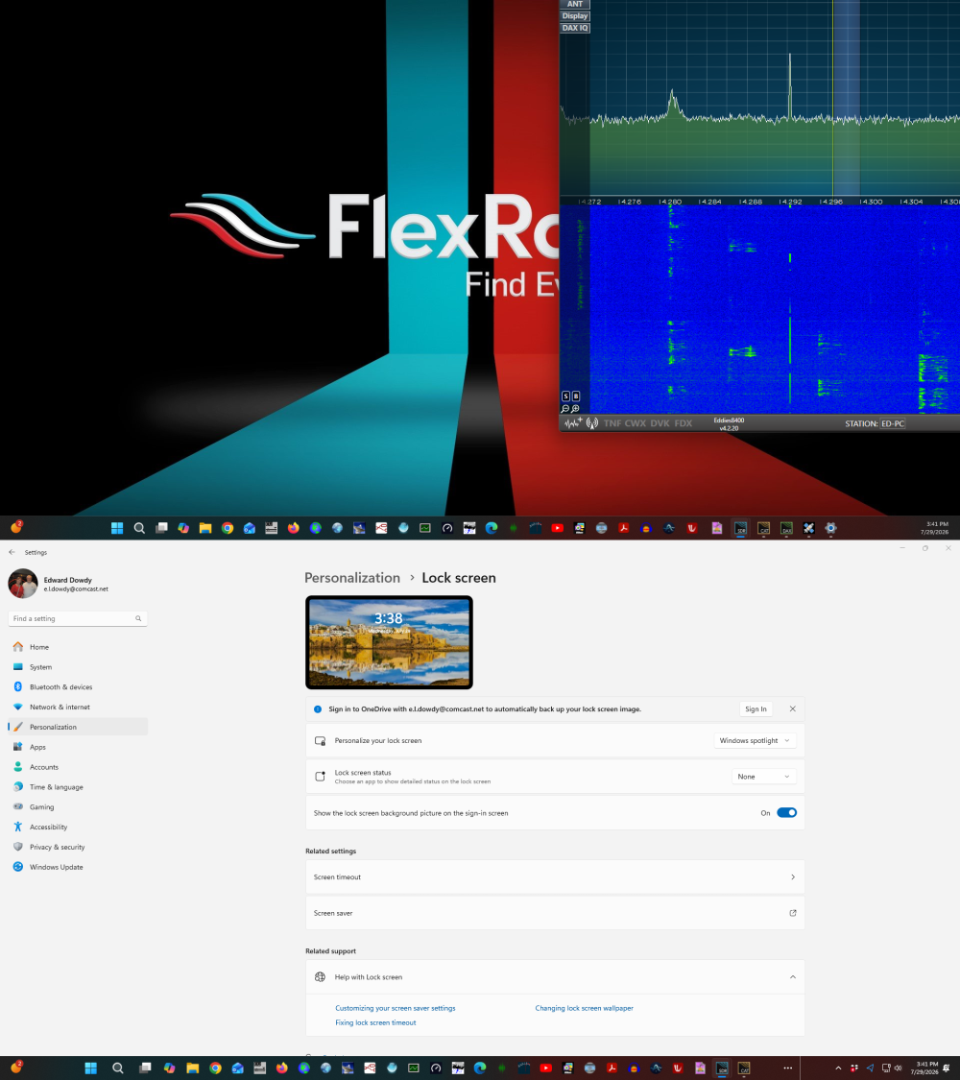The height and width of the screenshot is (1080, 960).
Task: Click the Settings gear icon on the taskbar
Action: pos(830,528)
